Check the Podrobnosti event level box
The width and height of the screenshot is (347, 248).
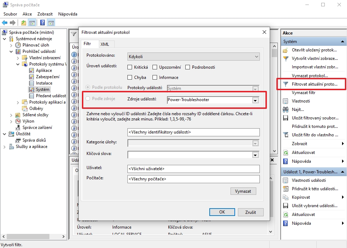(x=188, y=67)
